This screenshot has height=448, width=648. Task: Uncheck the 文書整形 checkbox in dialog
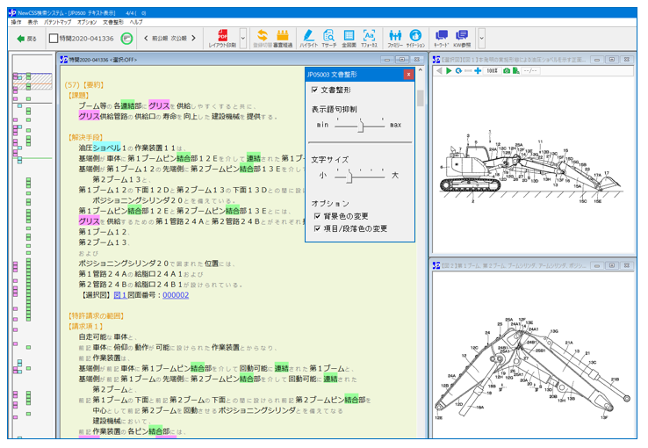(315, 90)
